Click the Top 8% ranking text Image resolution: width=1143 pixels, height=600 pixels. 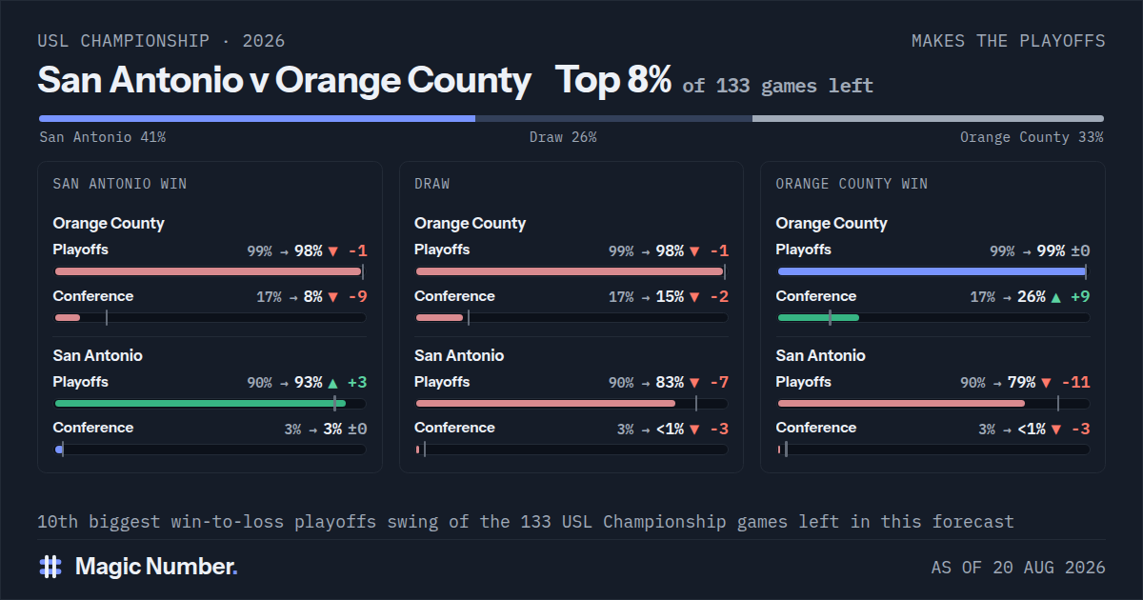click(613, 80)
